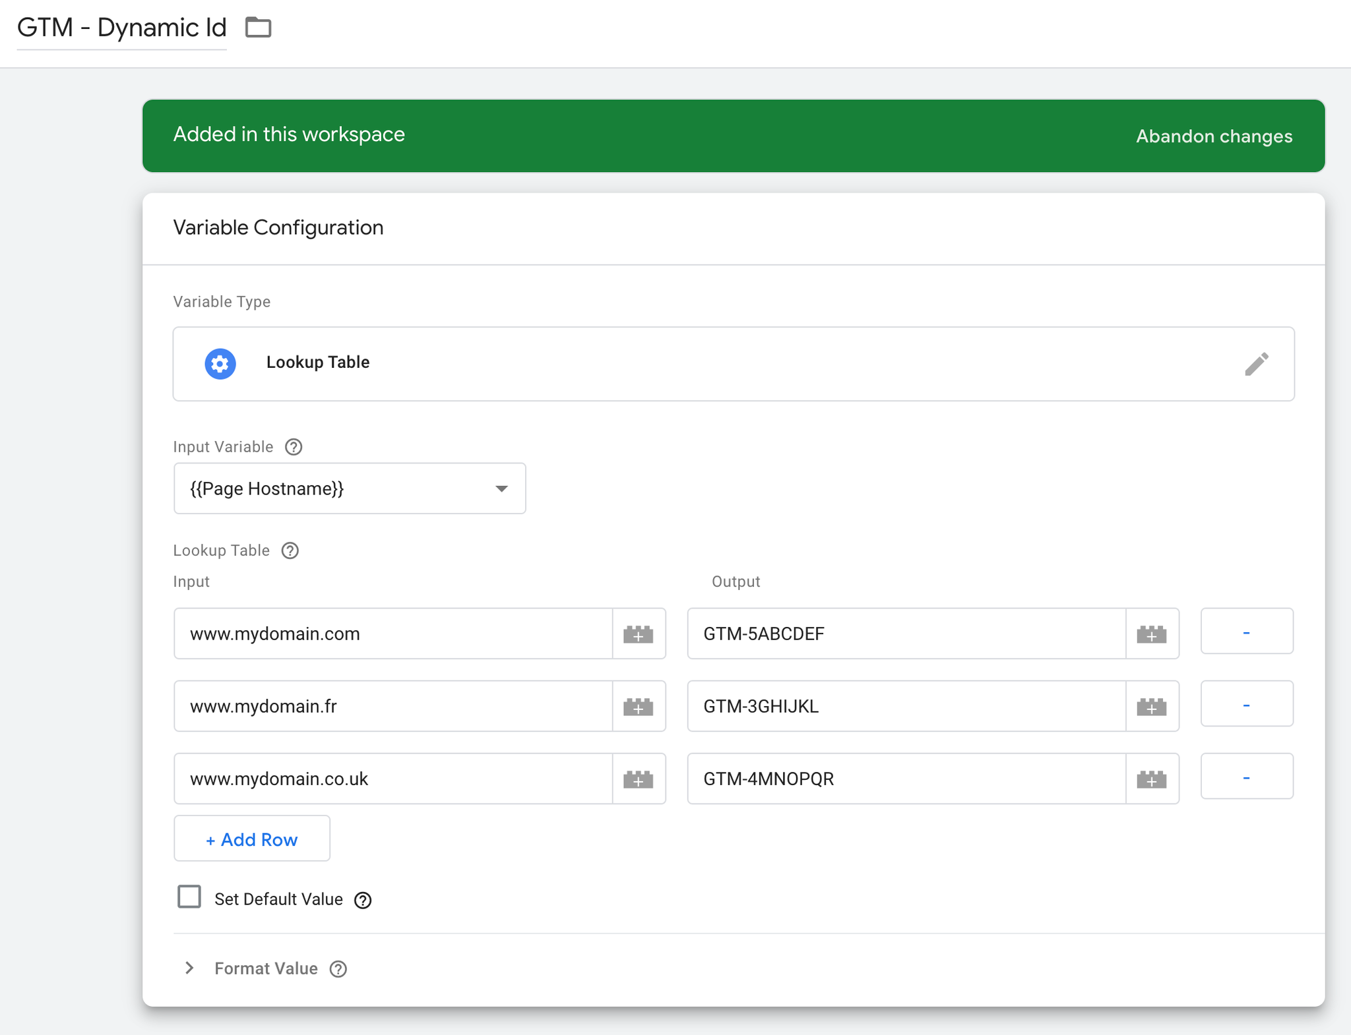Click the Input column label
This screenshot has height=1035, width=1351.
point(191,581)
